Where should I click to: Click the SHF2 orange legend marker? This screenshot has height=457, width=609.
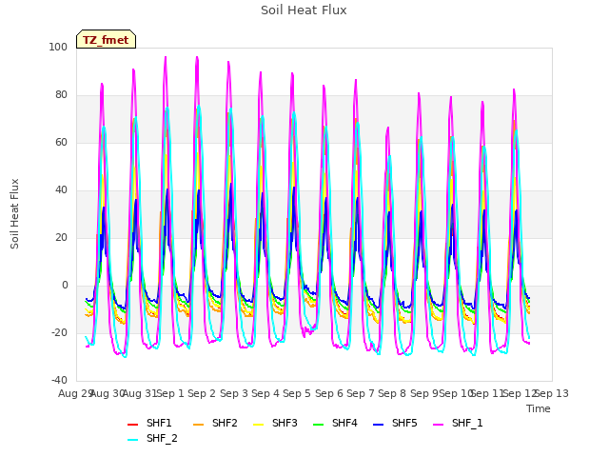tap(198, 425)
